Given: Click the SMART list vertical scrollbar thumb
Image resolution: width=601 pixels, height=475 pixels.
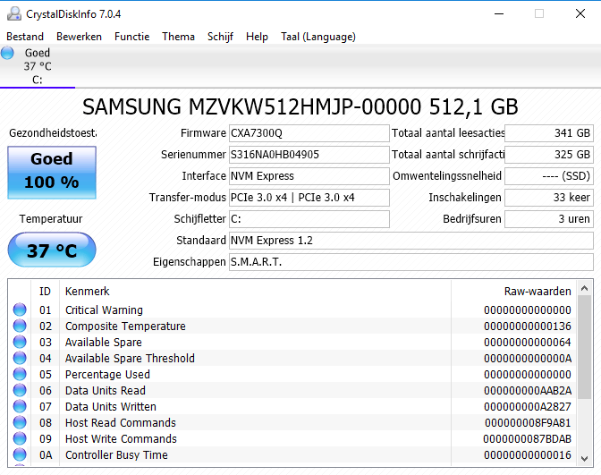Looking at the screenshot, I should click(x=585, y=347).
